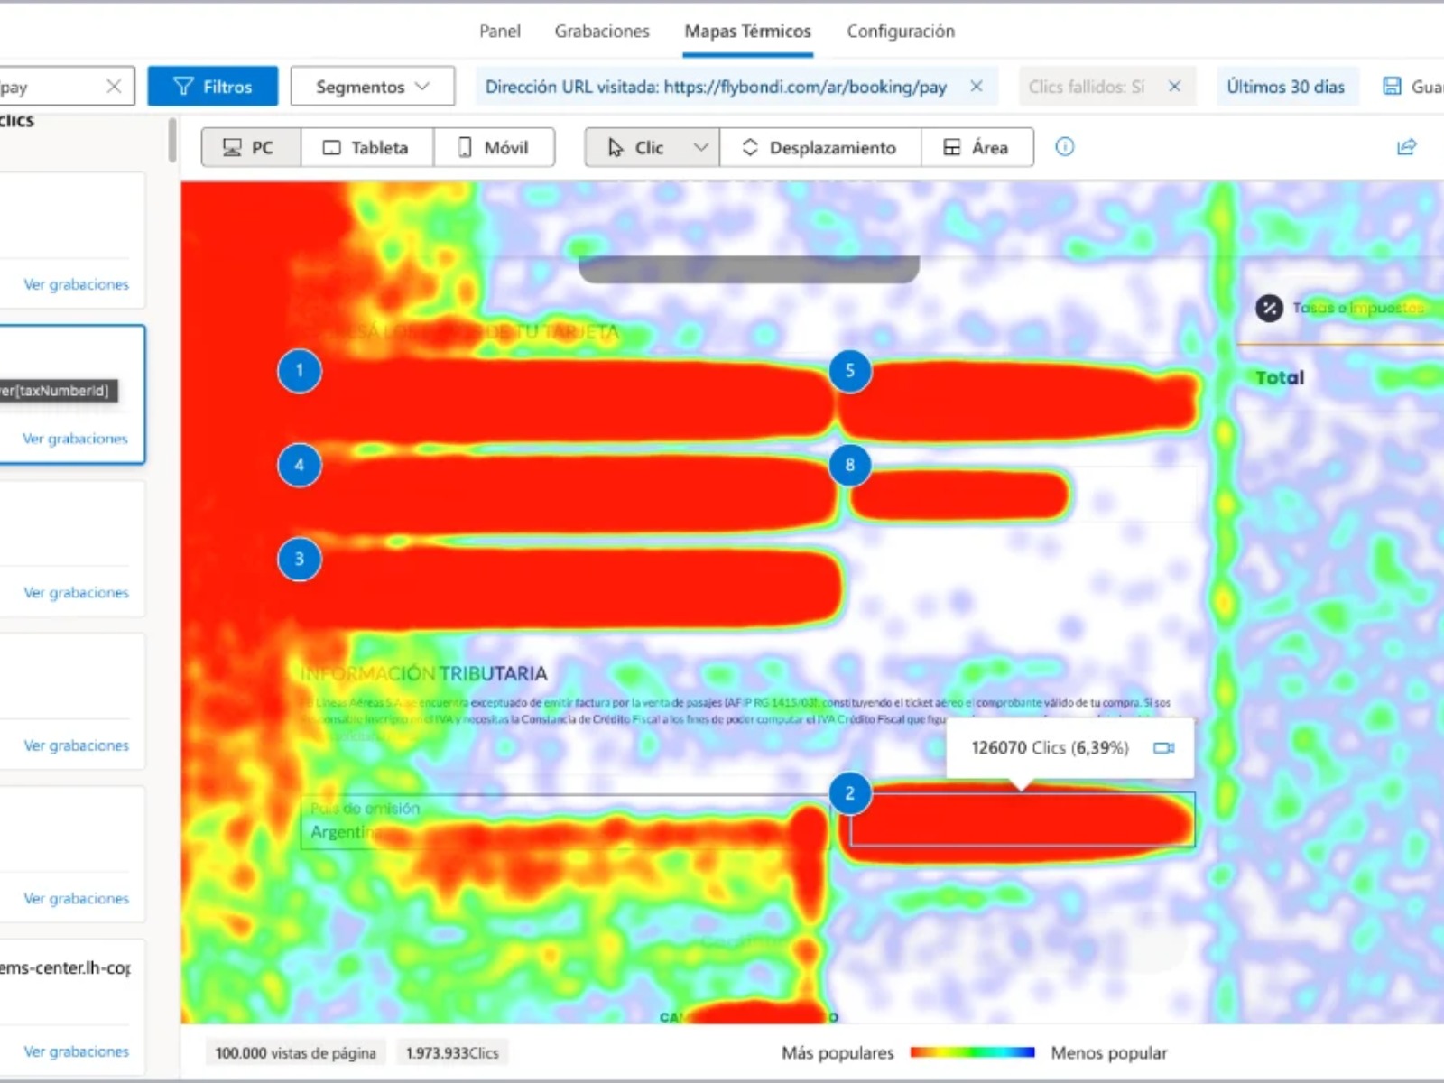Click the Tasas e Impuestos percent icon
This screenshot has height=1083, width=1444.
tap(1269, 309)
